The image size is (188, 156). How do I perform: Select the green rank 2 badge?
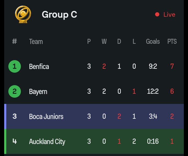pyautogui.click(x=15, y=91)
